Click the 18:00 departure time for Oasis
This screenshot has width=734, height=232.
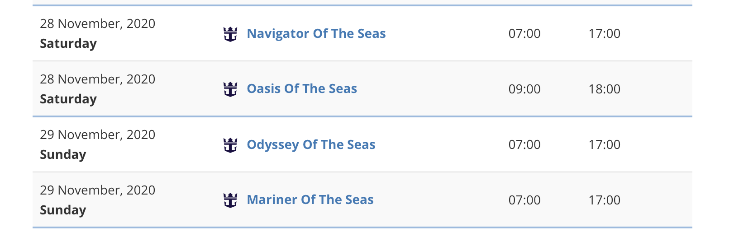pyautogui.click(x=604, y=89)
